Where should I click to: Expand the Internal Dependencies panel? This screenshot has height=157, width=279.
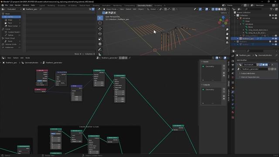point(250,77)
